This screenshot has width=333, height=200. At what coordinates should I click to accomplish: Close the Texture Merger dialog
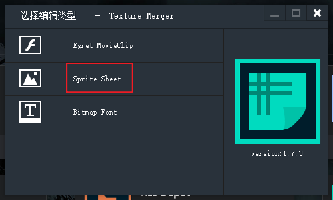tap(317, 13)
